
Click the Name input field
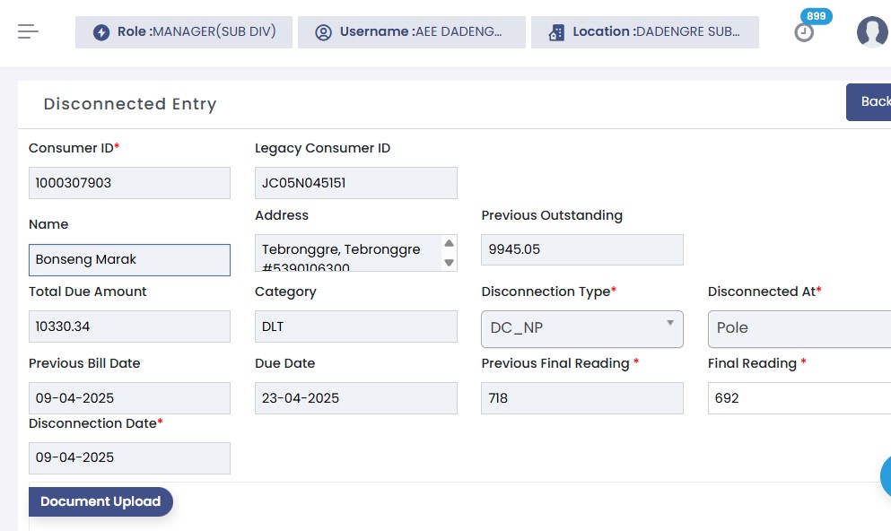click(129, 260)
